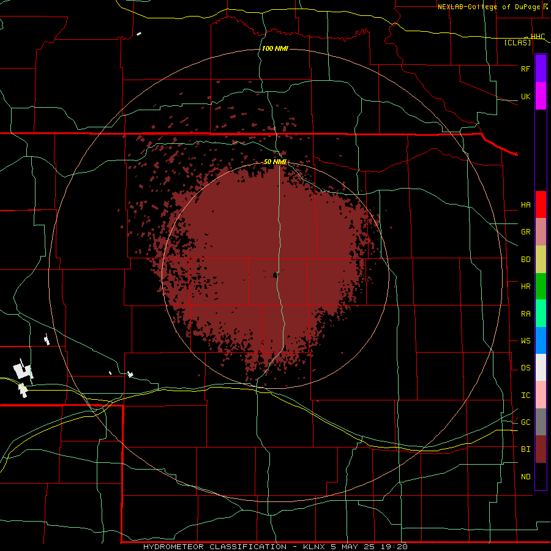Click the purple RF color swatch

pyautogui.click(x=541, y=69)
